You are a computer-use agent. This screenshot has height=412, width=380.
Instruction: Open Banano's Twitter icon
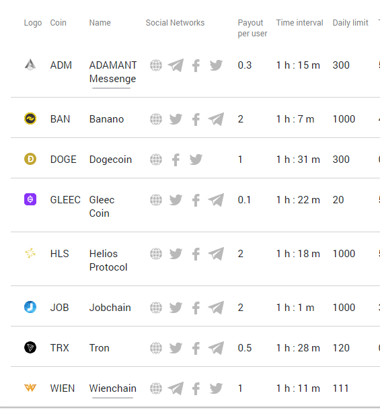176,119
